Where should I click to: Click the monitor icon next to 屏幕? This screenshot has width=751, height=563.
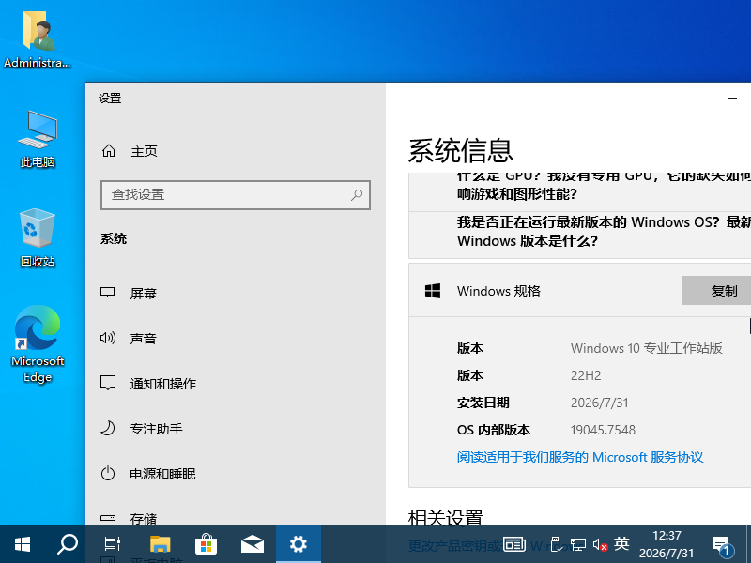[x=108, y=293]
